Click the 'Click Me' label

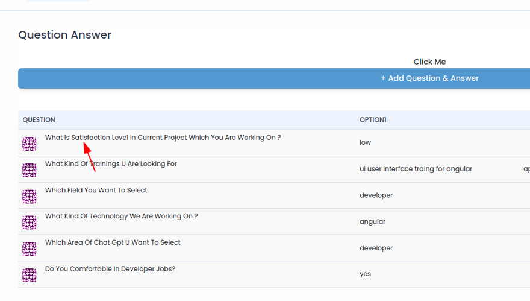tap(429, 62)
